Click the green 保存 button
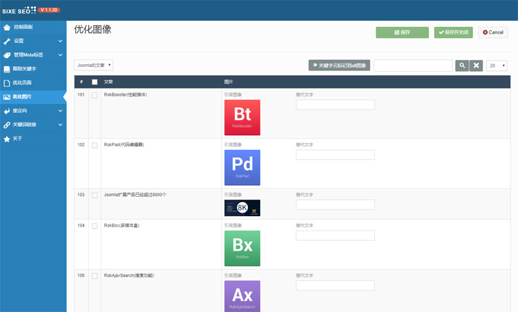518x312 pixels. coord(402,32)
